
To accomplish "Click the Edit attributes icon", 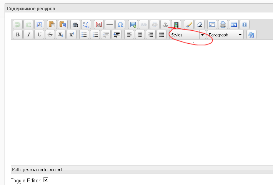I will [x=212, y=25].
